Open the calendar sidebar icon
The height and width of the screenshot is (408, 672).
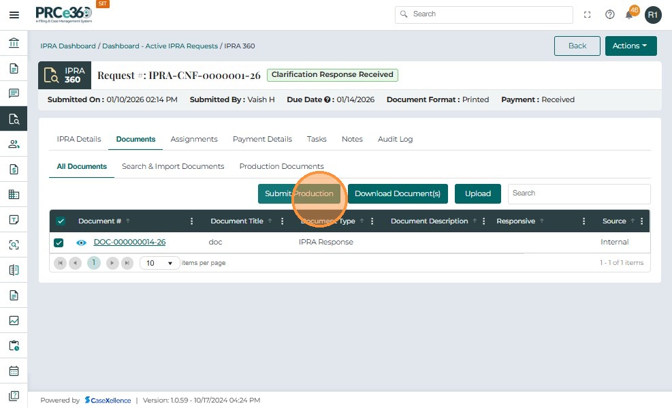pos(14,371)
